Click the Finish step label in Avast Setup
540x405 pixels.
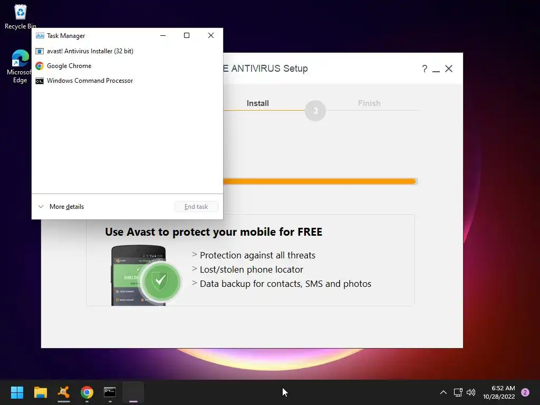pos(369,103)
